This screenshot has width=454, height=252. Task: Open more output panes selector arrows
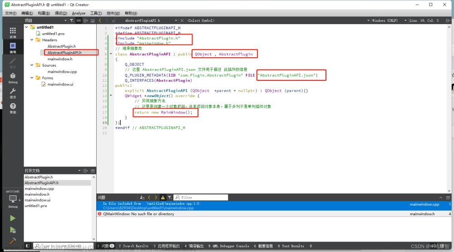click(311, 246)
